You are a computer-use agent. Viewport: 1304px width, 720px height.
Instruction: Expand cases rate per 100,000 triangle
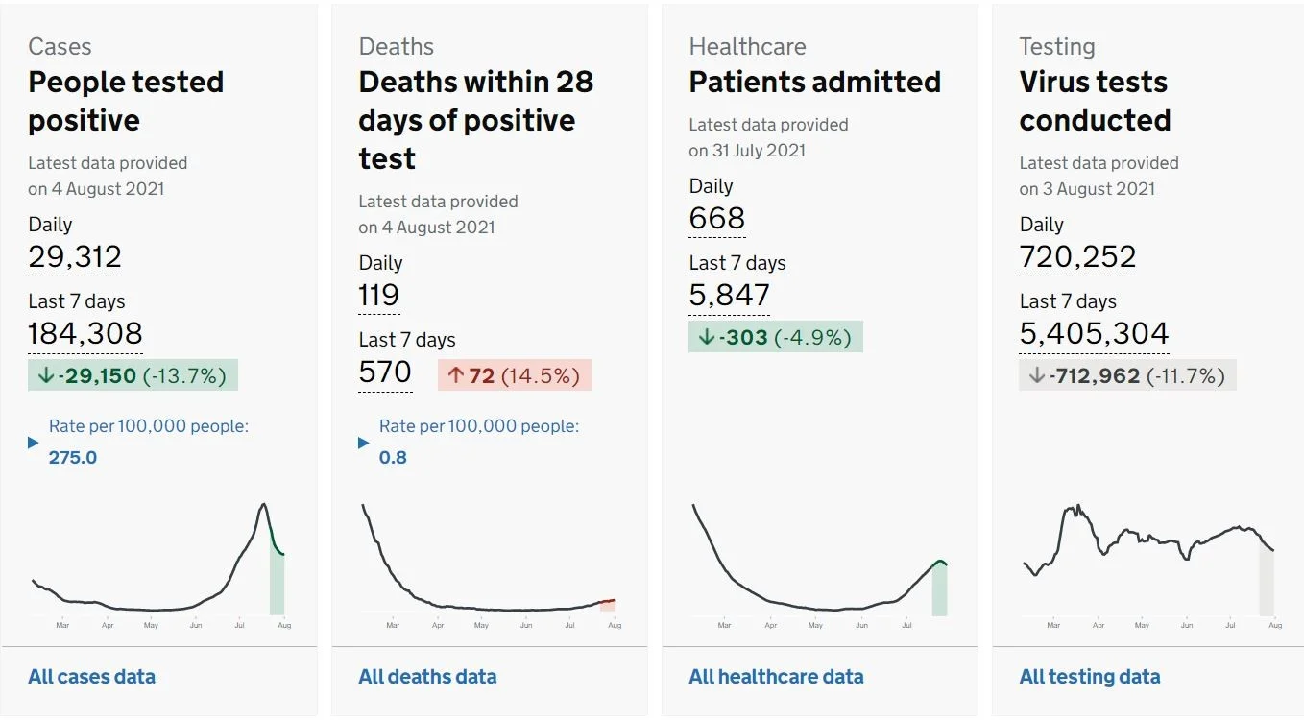point(34,443)
